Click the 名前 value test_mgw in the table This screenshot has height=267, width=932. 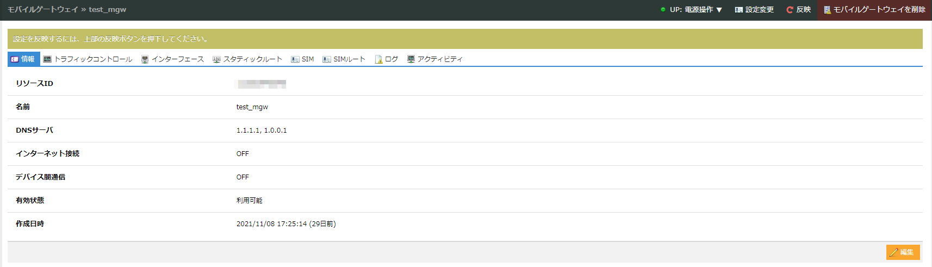252,107
